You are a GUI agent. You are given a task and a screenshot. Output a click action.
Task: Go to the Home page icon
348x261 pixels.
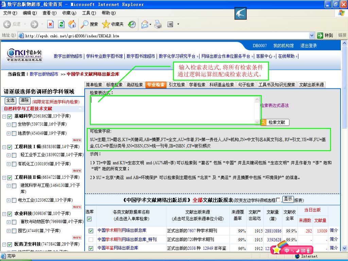click(72, 24)
